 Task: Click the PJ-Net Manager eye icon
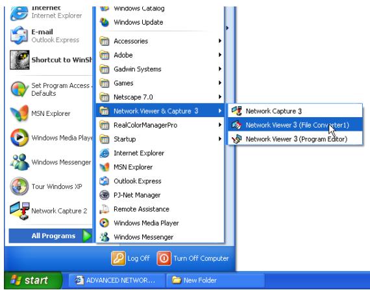pyautogui.click(x=105, y=195)
